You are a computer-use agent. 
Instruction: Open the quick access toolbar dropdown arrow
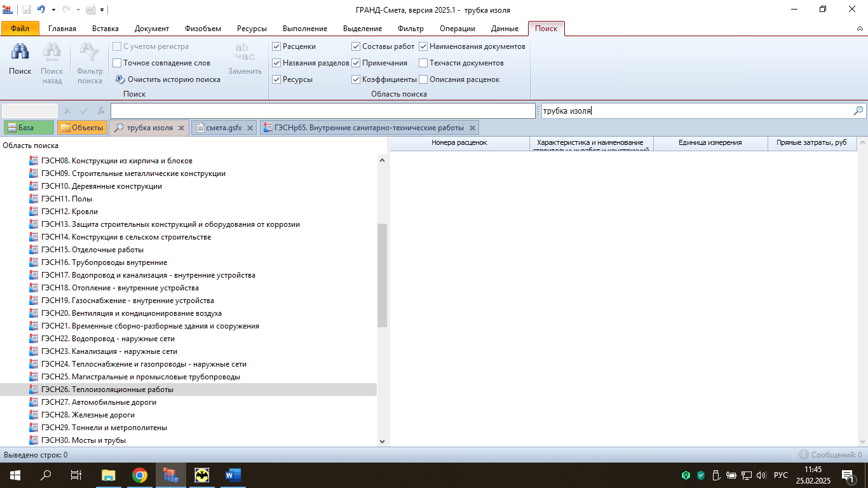pos(102,10)
